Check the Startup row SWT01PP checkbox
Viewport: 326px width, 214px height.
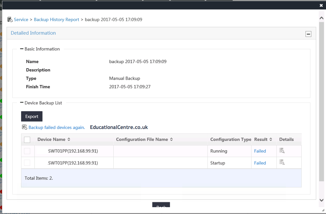point(27,163)
